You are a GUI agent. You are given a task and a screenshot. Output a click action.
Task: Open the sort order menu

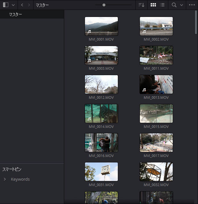(x=141, y=5)
